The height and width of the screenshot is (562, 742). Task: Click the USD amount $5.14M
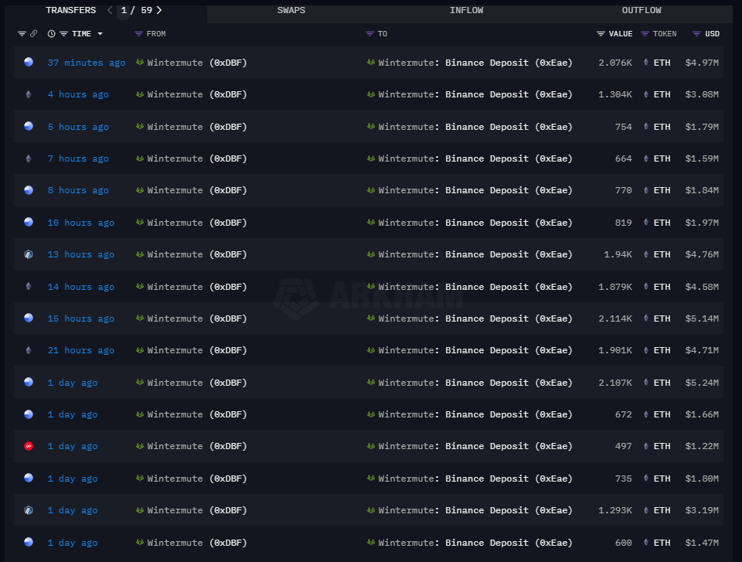pos(702,318)
